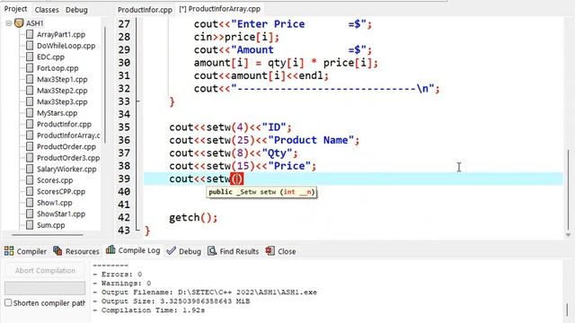Click the file icon beside ArrayPart1.cpp
575x323 pixels.
[30, 34]
